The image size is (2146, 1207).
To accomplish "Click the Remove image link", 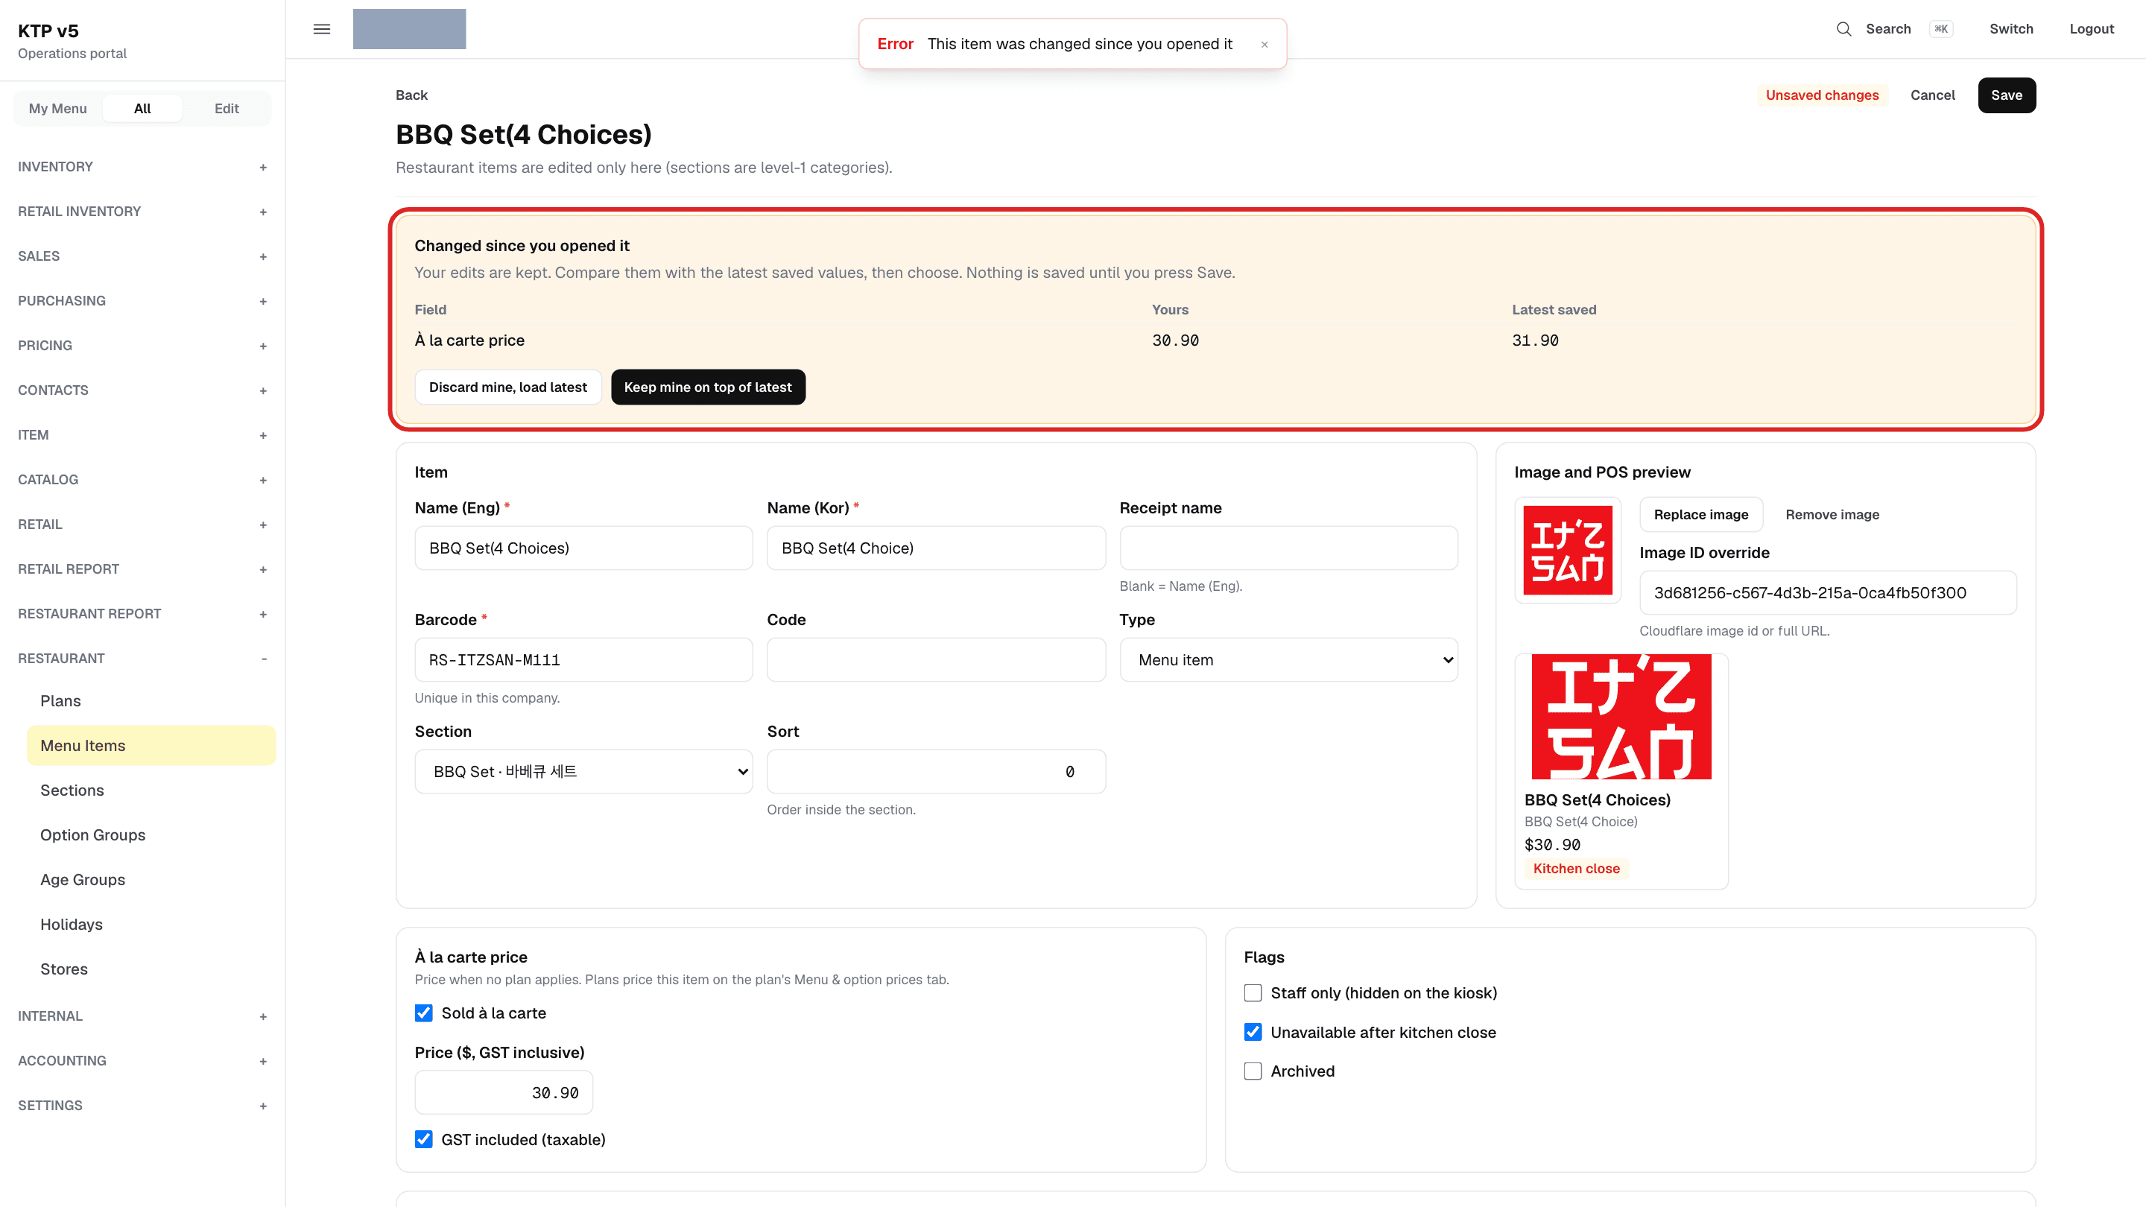I will tap(1832, 515).
